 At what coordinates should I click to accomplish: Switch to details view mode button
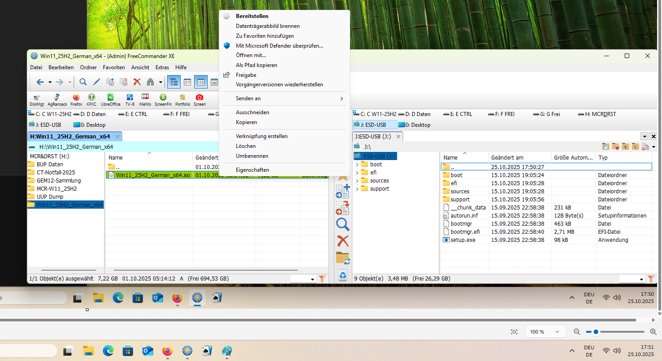(x=201, y=82)
